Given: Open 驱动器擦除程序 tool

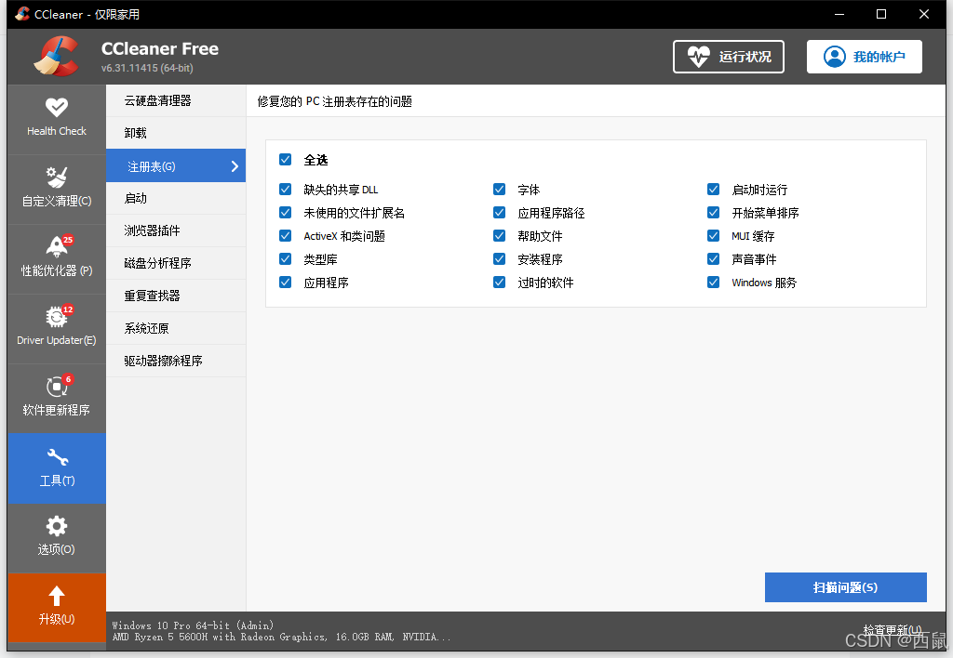Looking at the screenshot, I should click(176, 362).
